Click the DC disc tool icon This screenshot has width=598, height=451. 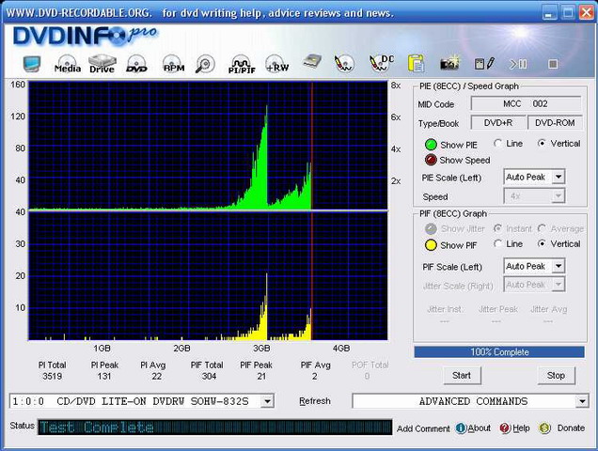pos(382,63)
